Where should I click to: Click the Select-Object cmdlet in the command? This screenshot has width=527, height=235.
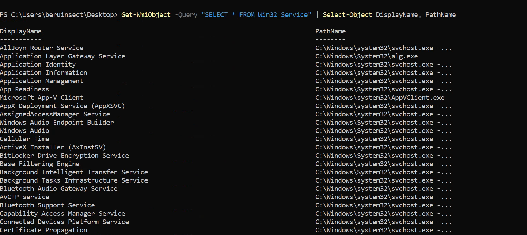coord(347,15)
